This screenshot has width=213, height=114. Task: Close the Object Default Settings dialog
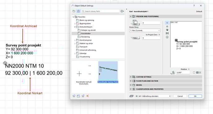tap(201, 6)
